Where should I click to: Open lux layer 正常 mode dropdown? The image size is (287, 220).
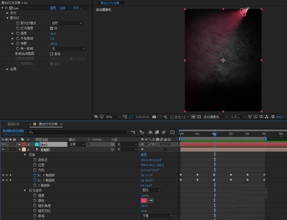(x=77, y=144)
